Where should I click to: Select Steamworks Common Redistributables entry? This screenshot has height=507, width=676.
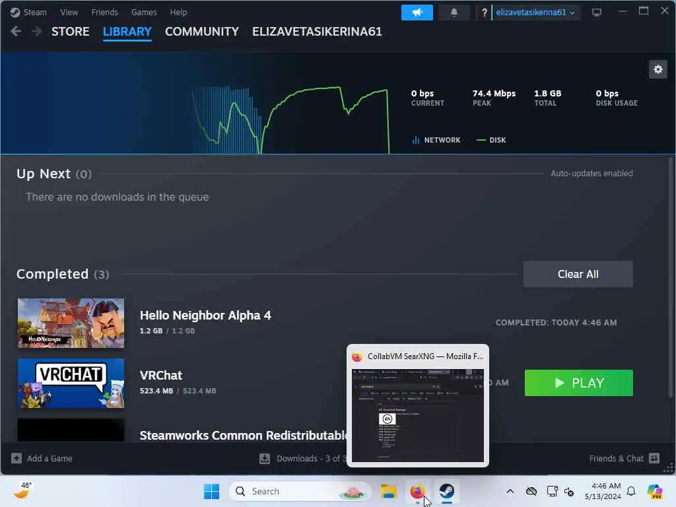243,435
